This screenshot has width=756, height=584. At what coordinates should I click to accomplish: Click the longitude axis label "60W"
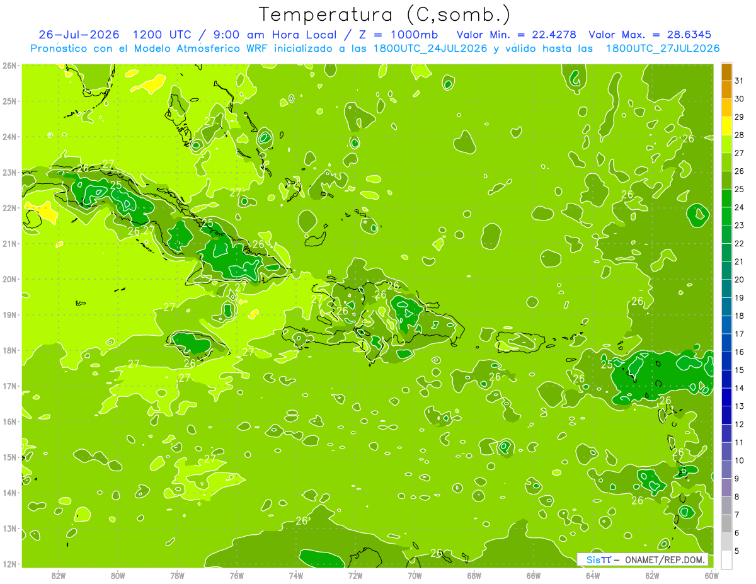coord(711,575)
